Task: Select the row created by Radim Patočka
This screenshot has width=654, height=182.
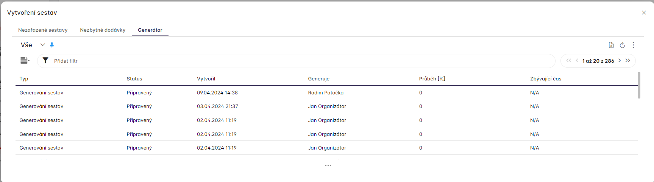Action: tap(326, 93)
